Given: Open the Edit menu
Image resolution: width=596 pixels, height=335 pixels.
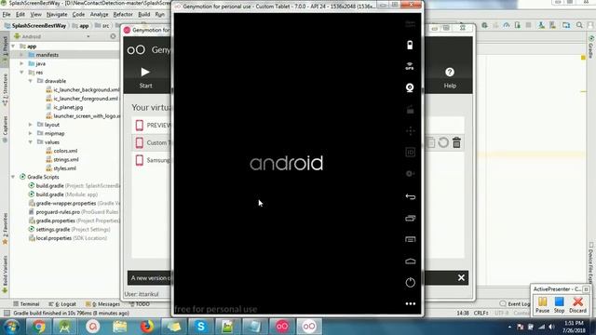Looking at the screenshot, I should coord(20,15).
